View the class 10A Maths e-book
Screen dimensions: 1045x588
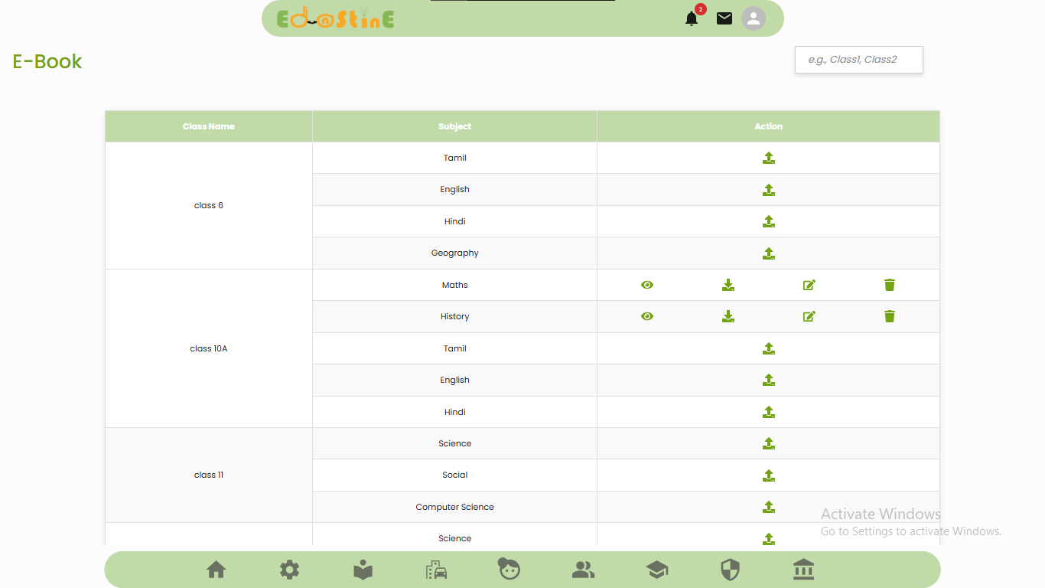[647, 285]
